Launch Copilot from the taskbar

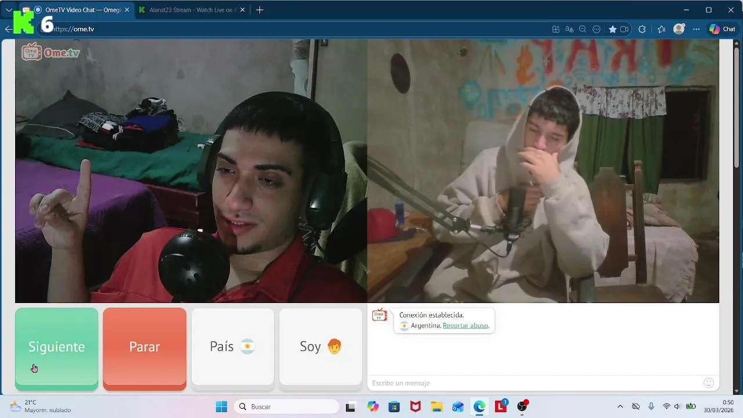click(x=373, y=406)
